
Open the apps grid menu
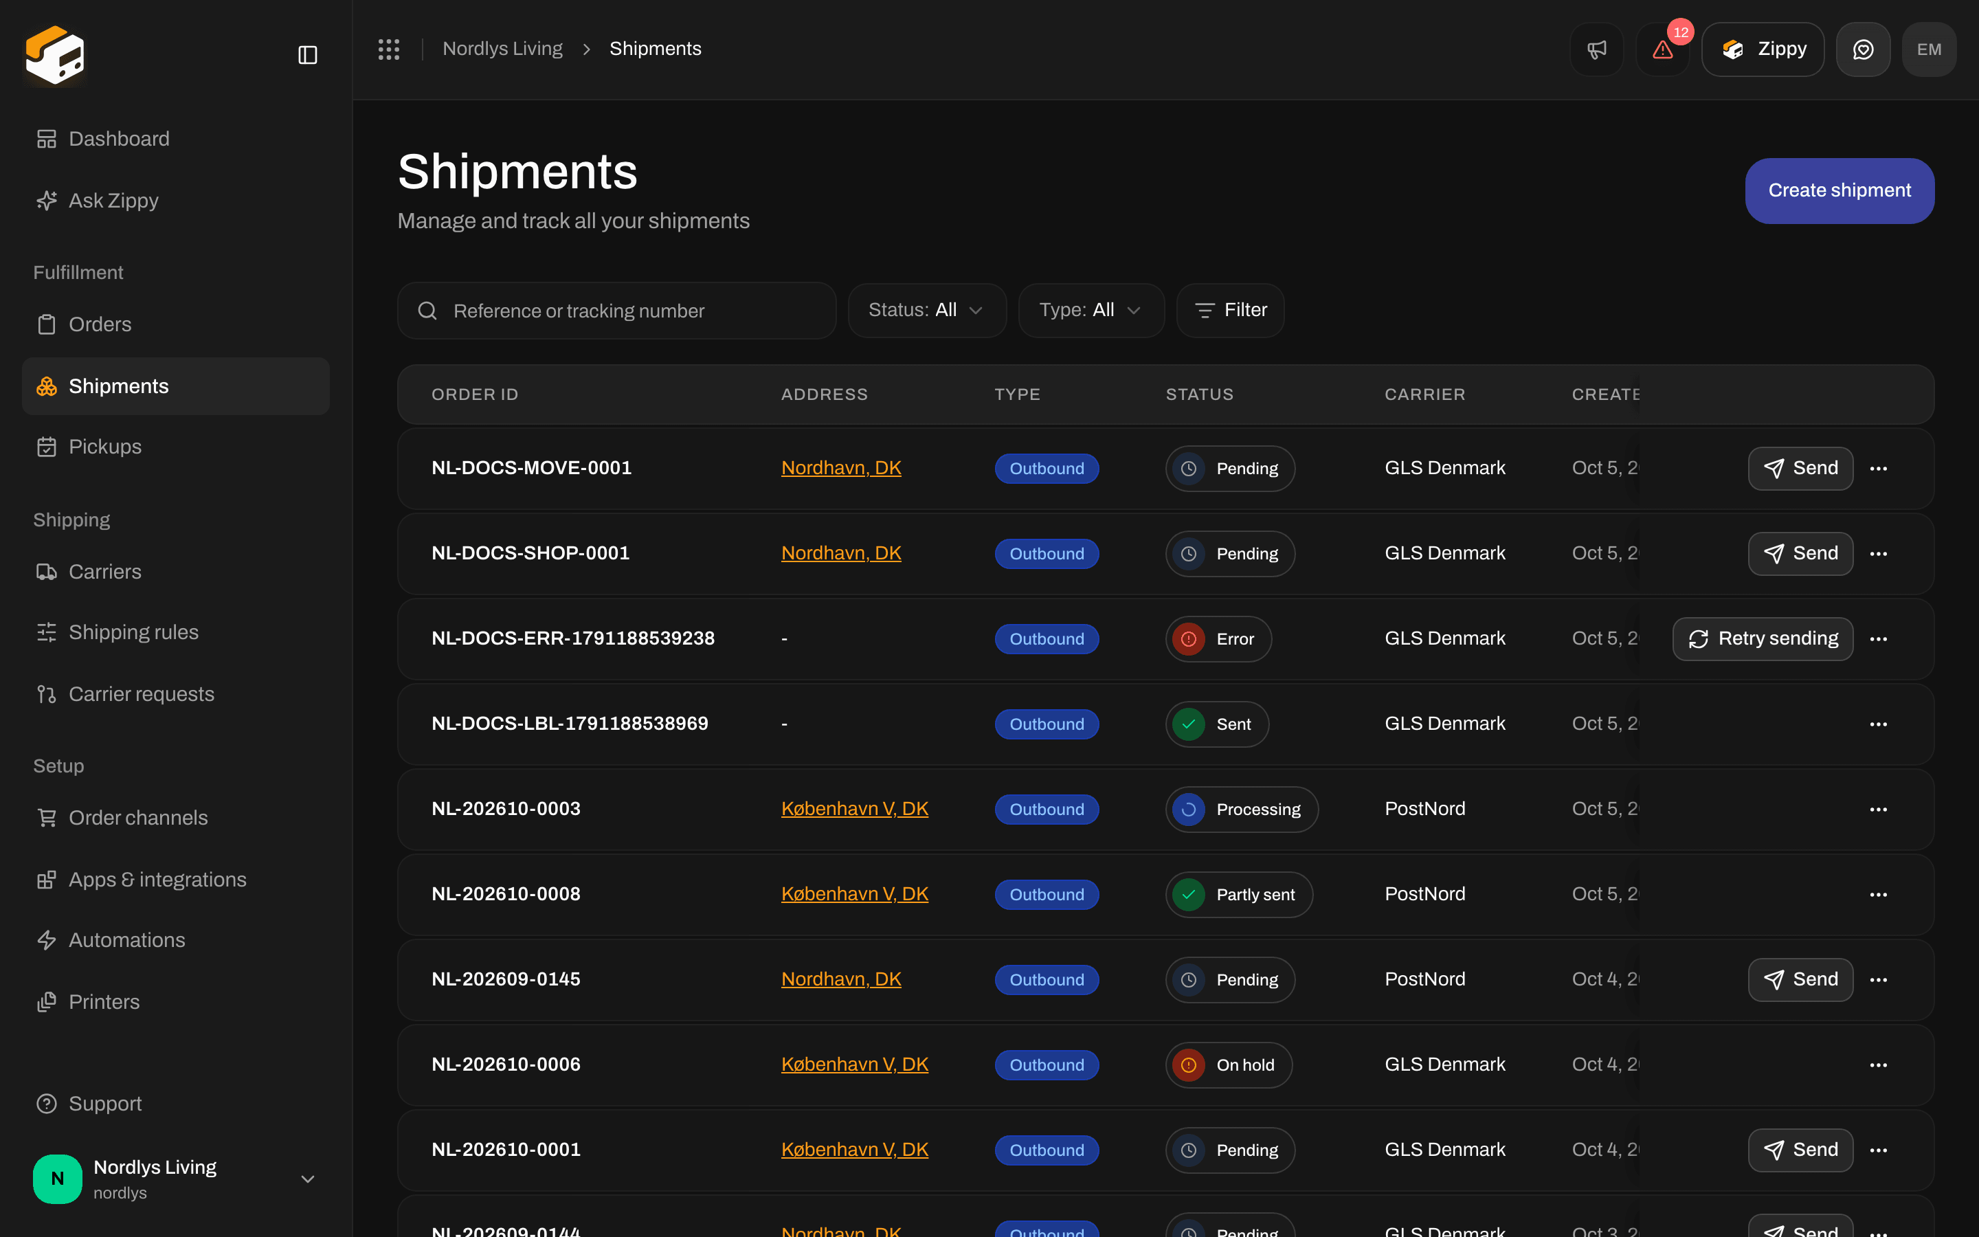click(x=388, y=49)
